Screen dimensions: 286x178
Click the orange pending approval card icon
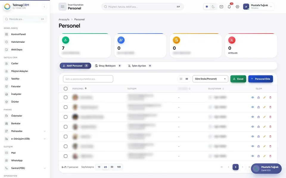(x=176, y=40)
